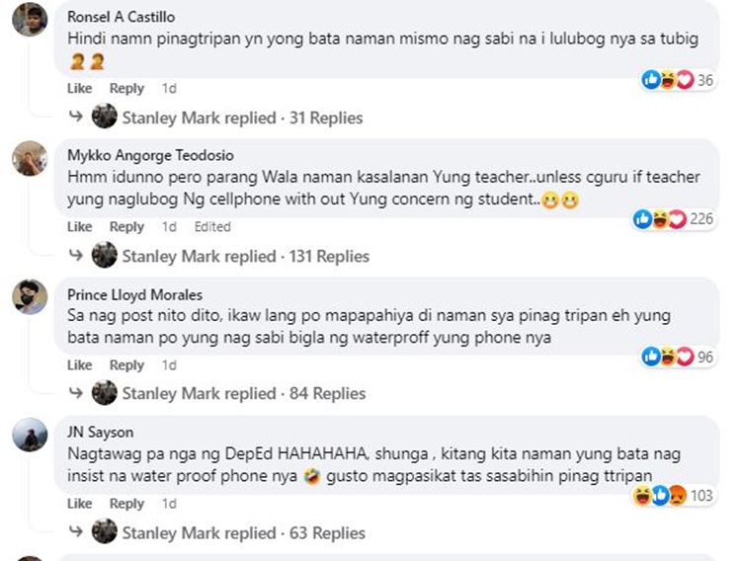This screenshot has height=561, width=741.
Task: View reactions on JN Sayson's comment
Action: [x=675, y=495]
